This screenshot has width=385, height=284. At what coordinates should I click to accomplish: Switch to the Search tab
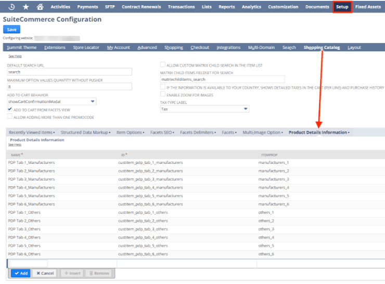pyautogui.click(x=289, y=47)
